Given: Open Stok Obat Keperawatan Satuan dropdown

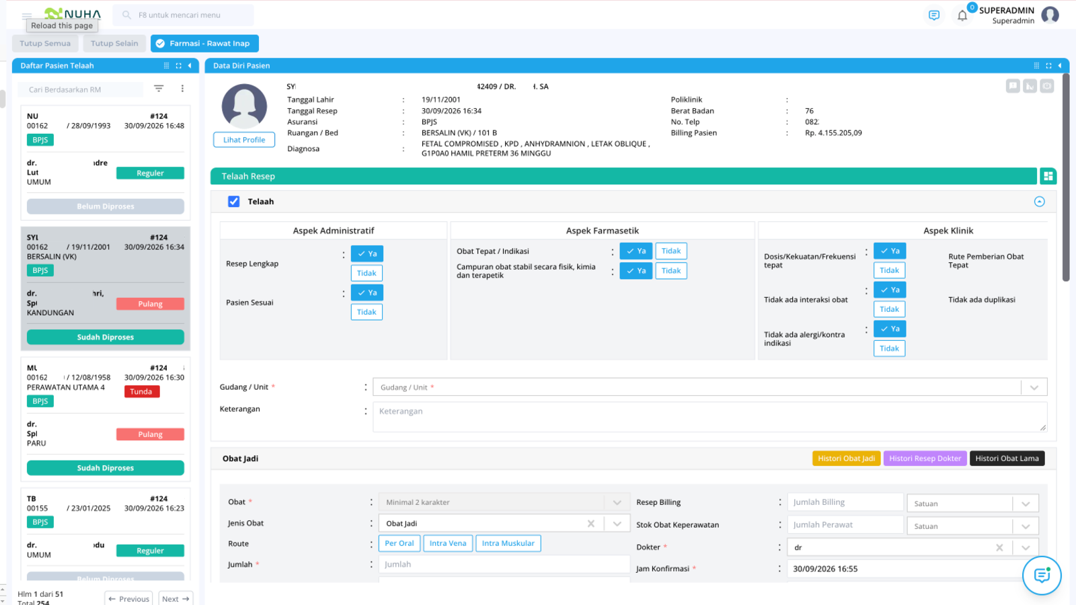Looking at the screenshot, I should point(973,526).
